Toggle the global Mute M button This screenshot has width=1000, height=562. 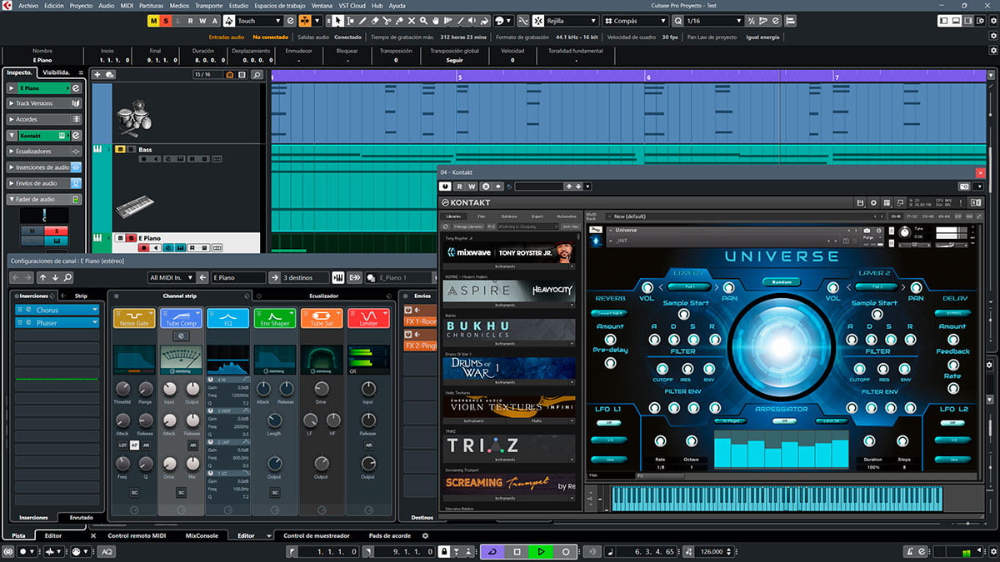point(154,21)
